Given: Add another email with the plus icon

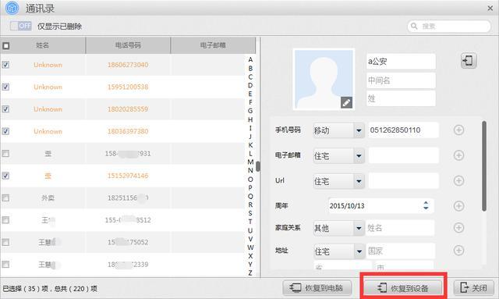Looking at the screenshot, I should point(458,155).
